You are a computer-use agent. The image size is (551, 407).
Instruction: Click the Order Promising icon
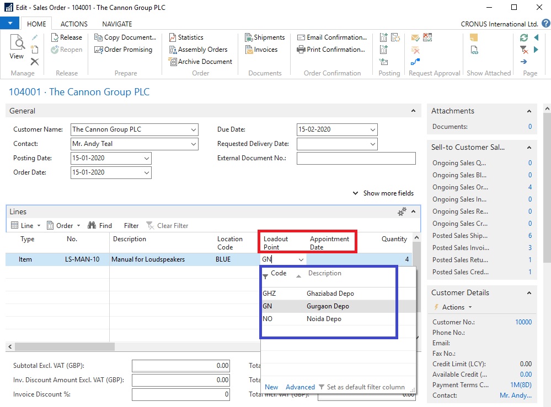99,50
